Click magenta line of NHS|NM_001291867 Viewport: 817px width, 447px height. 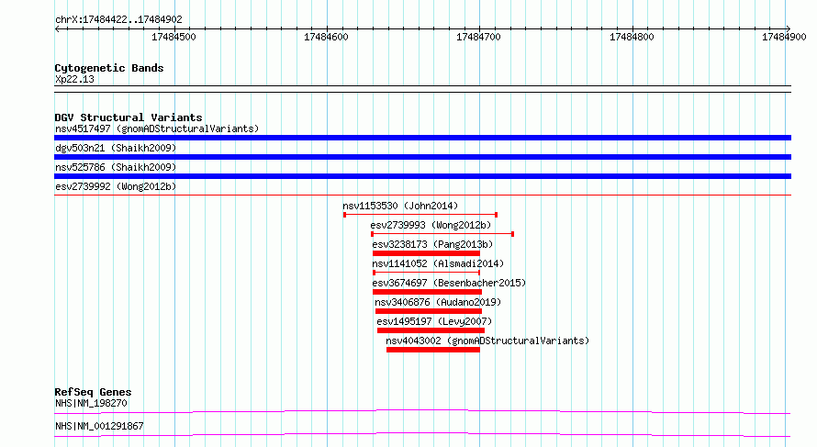[422, 434]
